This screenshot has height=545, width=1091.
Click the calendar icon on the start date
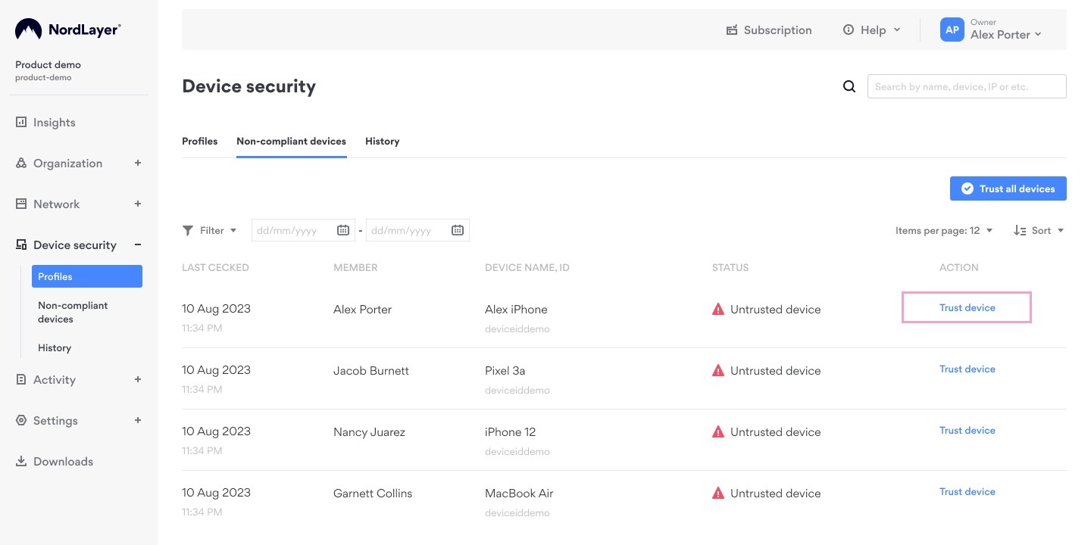point(343,230)
